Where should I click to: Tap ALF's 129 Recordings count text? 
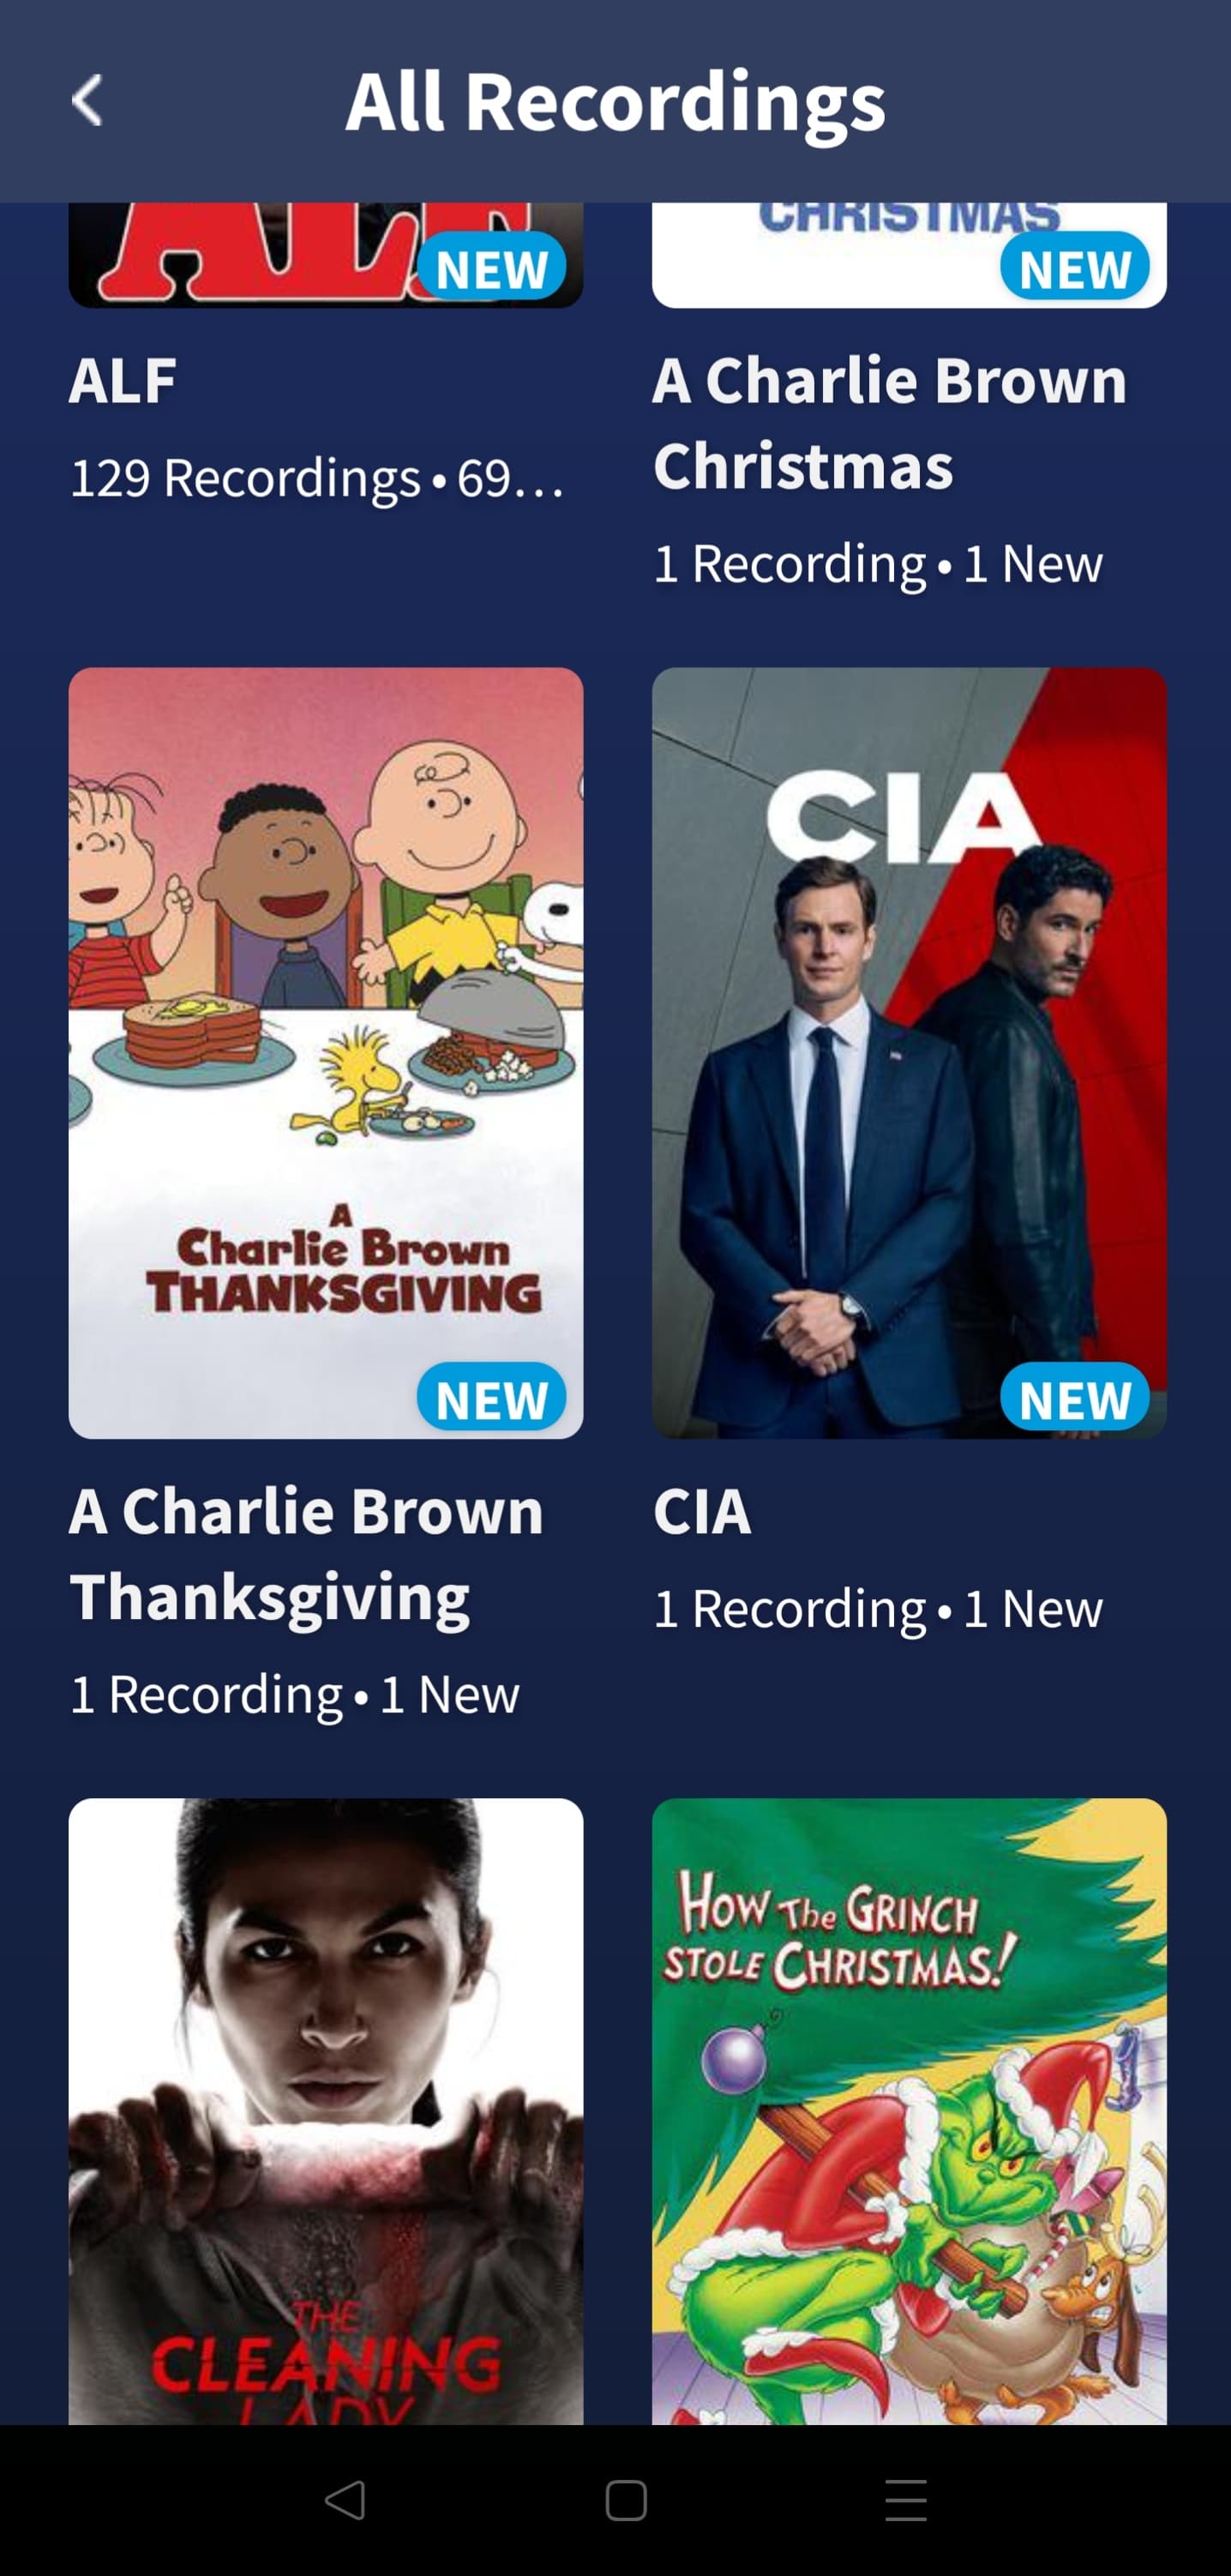pos(245,478)
